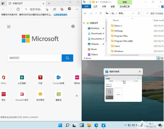Open the Office quick link tile
The height and width of the screenshot is (129, 164).
(x=4, y=79)
